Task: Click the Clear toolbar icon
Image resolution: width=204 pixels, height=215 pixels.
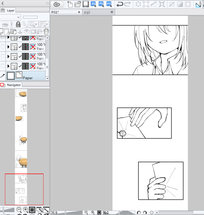Action: point(138,4)
